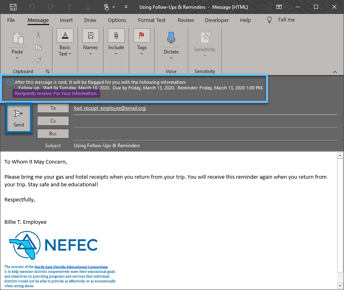Click the To button
The height and width of the screenshot is (290, 344).
pyautogui.click(x=53, y=108)
